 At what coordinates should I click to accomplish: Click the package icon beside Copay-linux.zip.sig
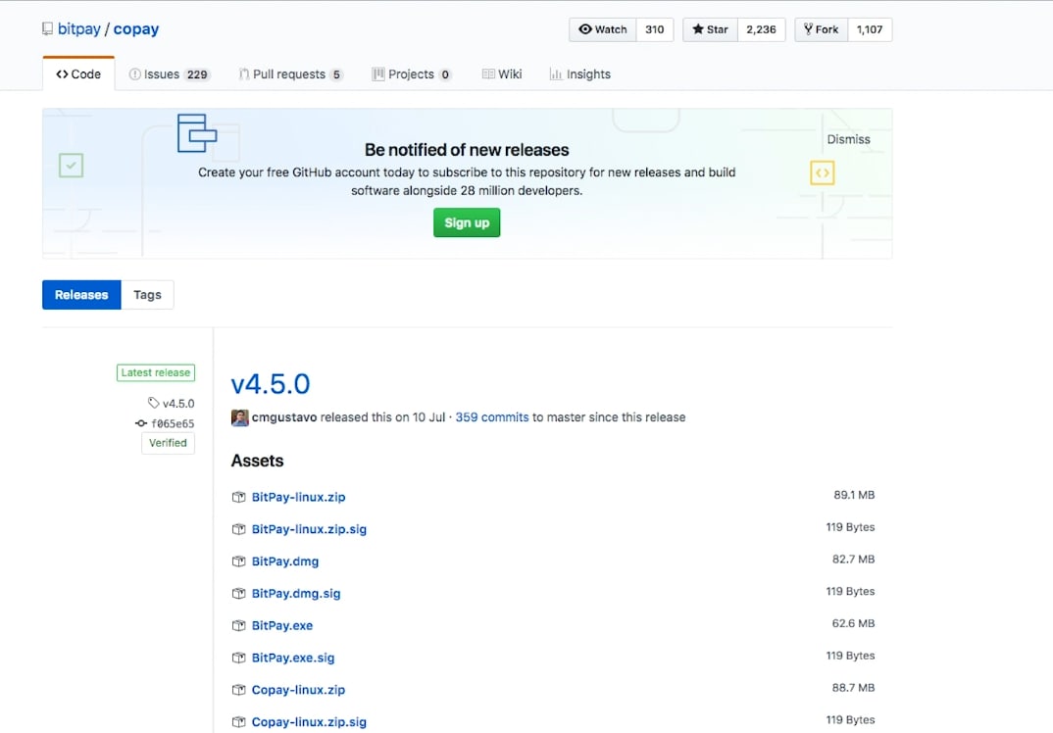(238, 723)
